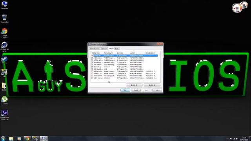251x141 pixels.
Task: Sort by the Startup Item column header
Action: pos(97,53)
